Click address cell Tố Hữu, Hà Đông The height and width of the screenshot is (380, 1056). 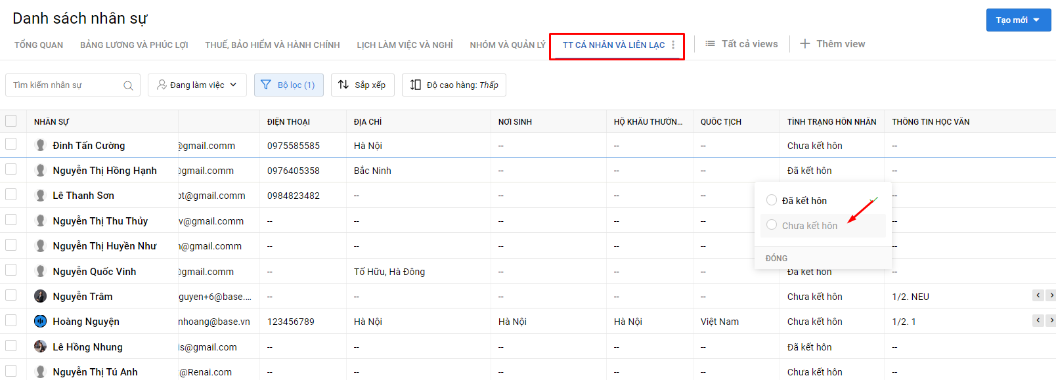tap(389, 272)
